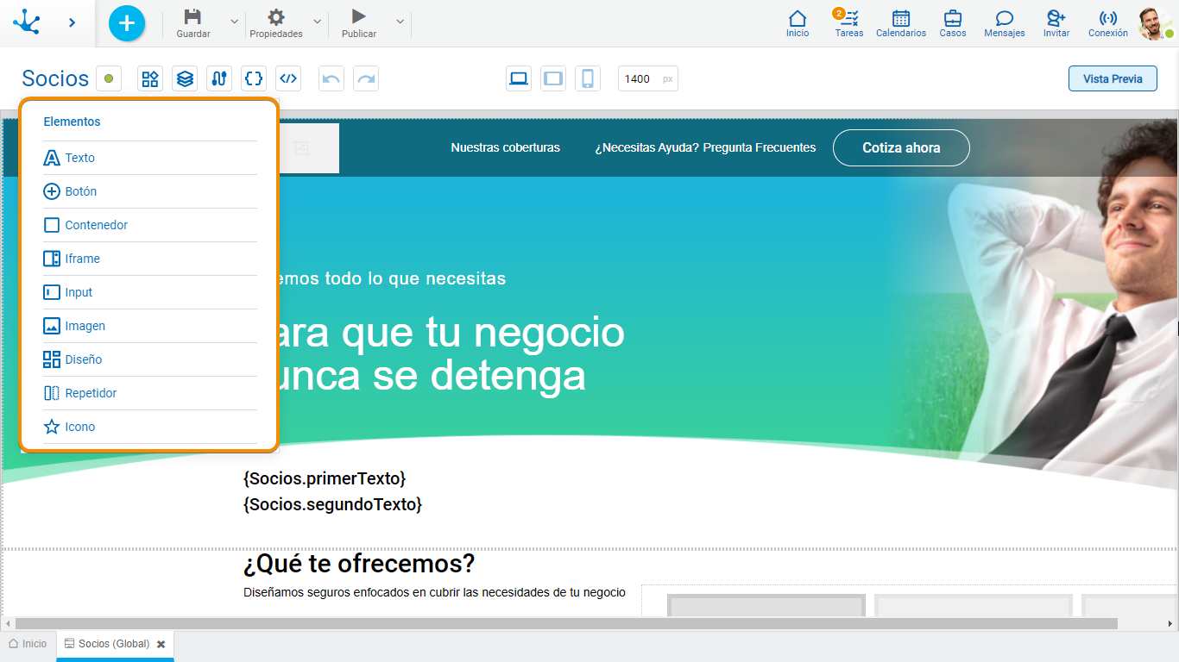Open Propiedades gear icon
The width and height of the screenshot is (1179, 662).
coord(276,17)
